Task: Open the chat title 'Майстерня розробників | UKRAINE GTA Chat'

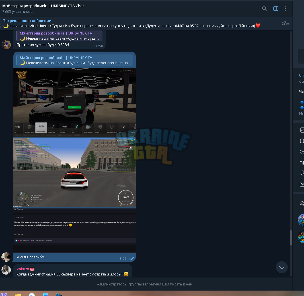Action: coord(43,6)
